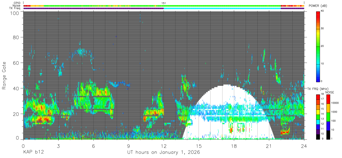Click the Range Gate axis label
Screen dimensions: 342x158
tap(4, 76)
